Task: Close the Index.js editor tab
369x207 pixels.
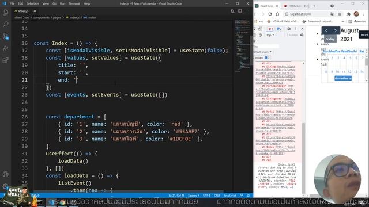Action: click(35, 11)
